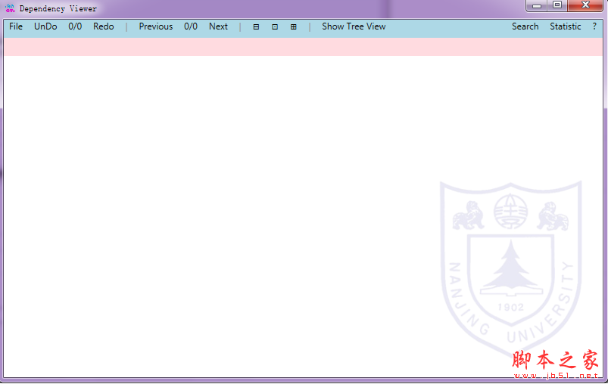Open the File menu
Viewport: 608px width, 384px height.
coord(16,26)
